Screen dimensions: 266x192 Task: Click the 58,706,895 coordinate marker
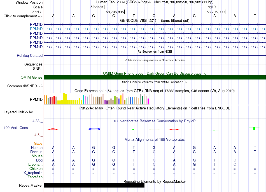pyautogui.click(x=115, y=12)
